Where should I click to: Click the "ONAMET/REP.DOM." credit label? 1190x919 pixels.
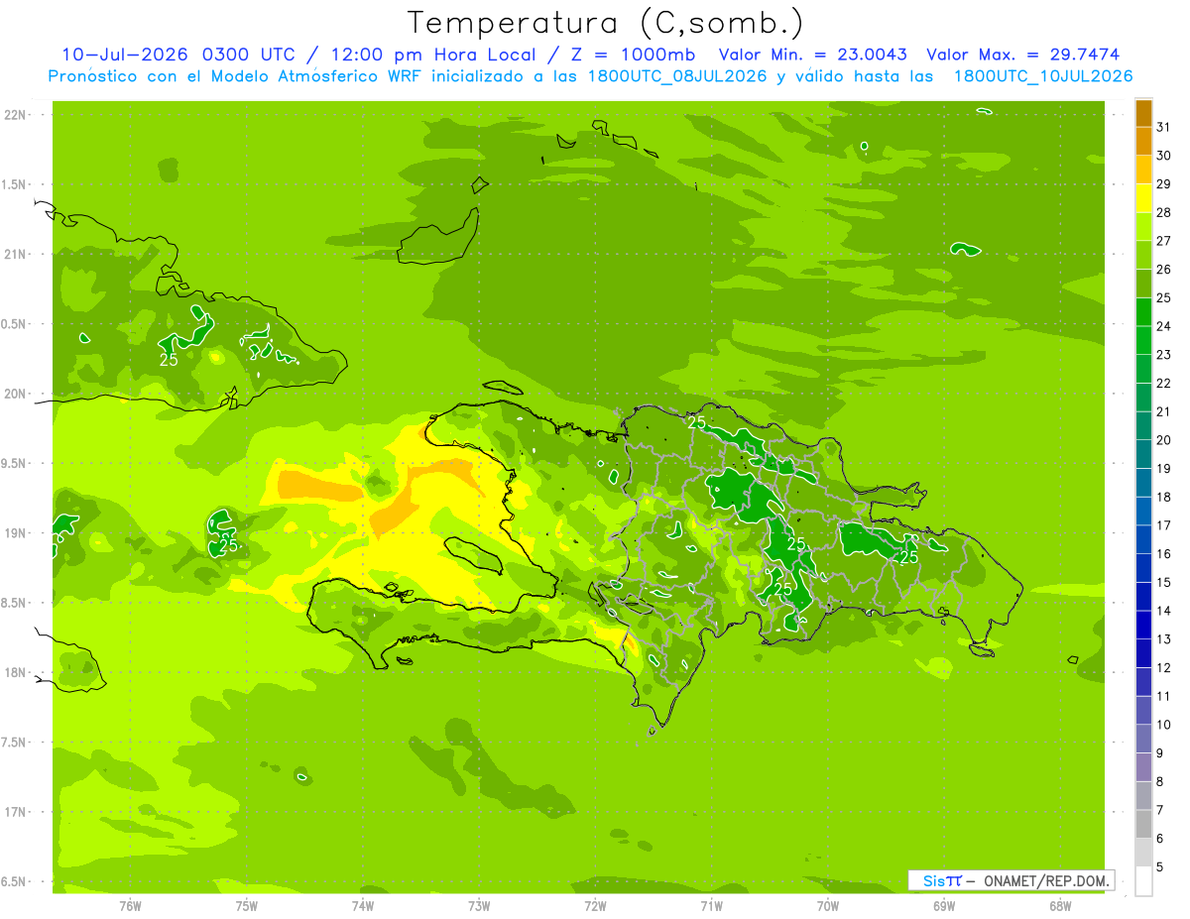pyautogui.click(x=1046, y=880)
